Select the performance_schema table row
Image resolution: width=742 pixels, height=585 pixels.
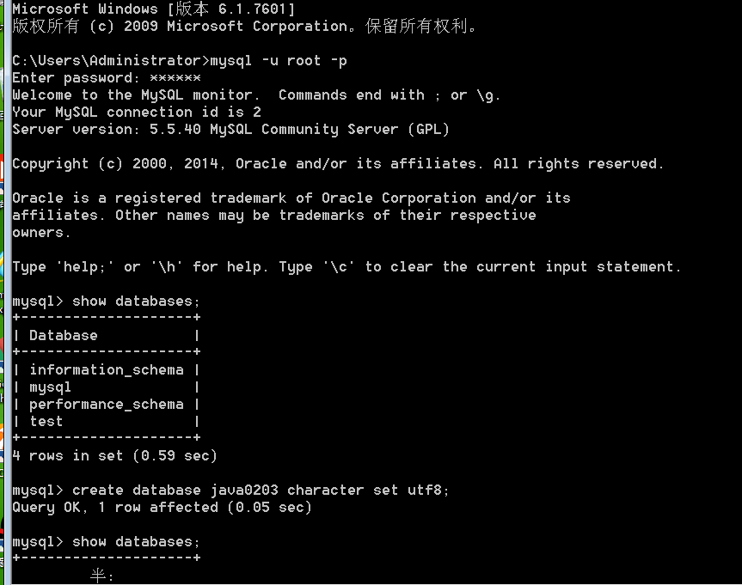[x=106, y=404]
